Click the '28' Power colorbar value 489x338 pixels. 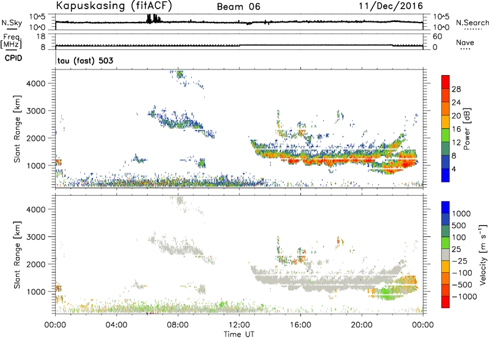tap(456, 89)
